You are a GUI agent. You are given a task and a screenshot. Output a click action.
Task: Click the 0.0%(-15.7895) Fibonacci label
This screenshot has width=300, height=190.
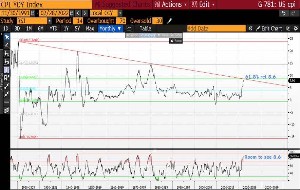tap(28, 137)
